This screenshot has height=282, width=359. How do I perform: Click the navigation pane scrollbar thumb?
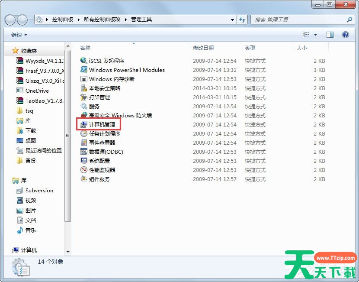pyautogui.click(x=68, y=136)
